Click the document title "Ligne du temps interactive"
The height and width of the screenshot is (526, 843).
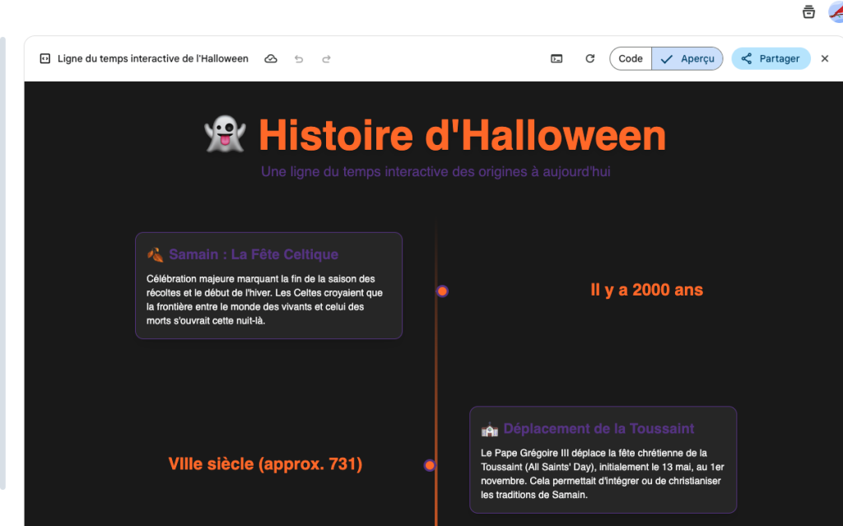coord(153,59)
